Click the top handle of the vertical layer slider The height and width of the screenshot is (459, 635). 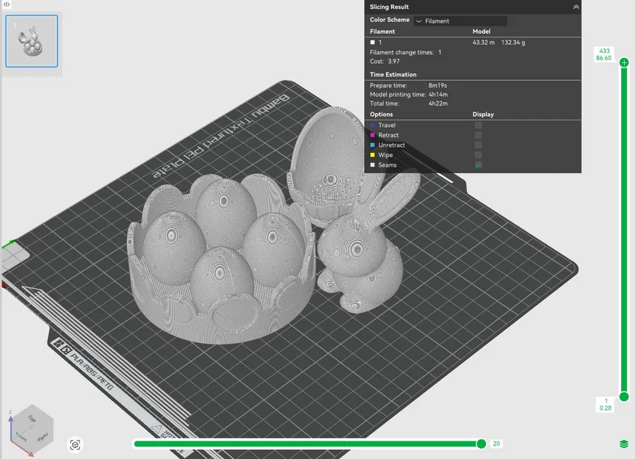624,62
